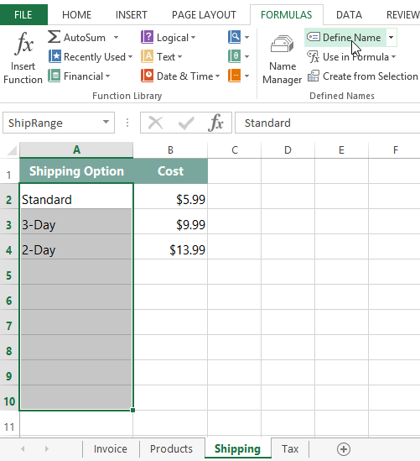
Task: Open the Products sheet tab
Action: (x=171, y=449)
